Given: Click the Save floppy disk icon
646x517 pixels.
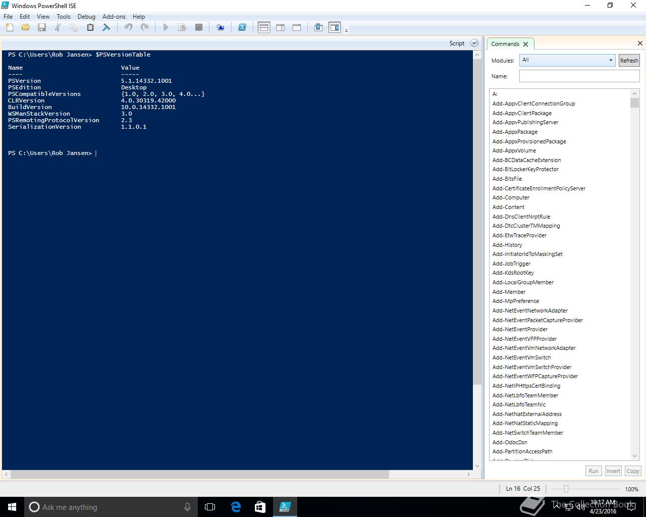Looking at the screenshot, I should coord(42,27).
